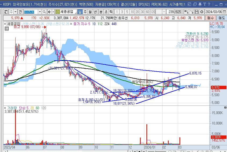Choose the 3 interval button
227x152 pixels.
122,12
